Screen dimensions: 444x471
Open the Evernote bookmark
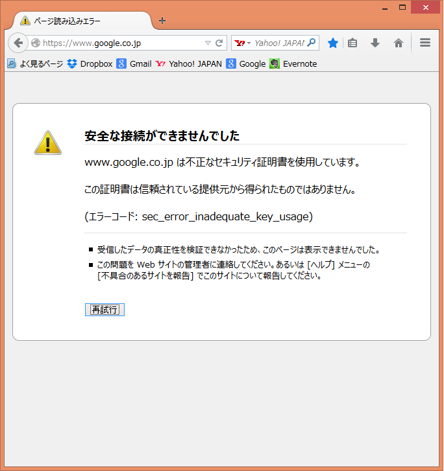coord(293,63)
